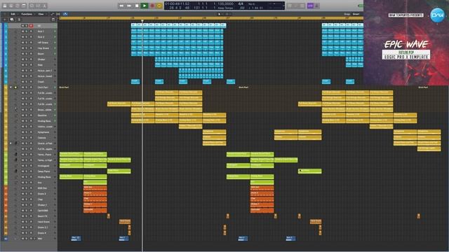Toggle the Flex icon in tracks menu bar

pos(58,14)
